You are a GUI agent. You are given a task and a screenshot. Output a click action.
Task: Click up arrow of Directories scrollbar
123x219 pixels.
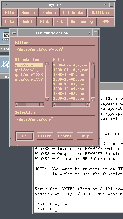[x=47, y=64]
